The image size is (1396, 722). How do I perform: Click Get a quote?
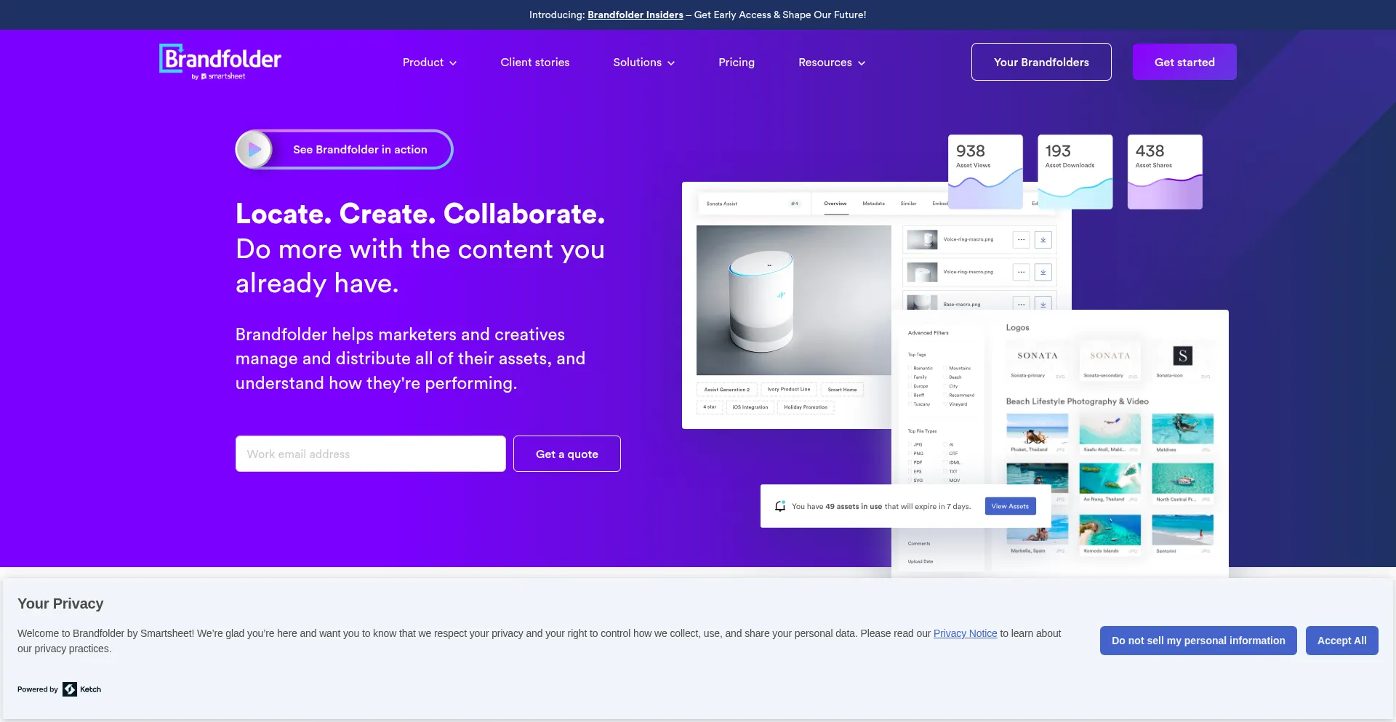pyautogui.click(x=567, y=454)
